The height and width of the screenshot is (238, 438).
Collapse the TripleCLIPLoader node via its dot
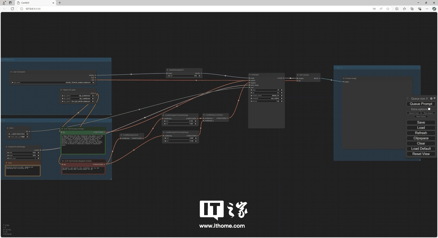click(x=61, y=89)
